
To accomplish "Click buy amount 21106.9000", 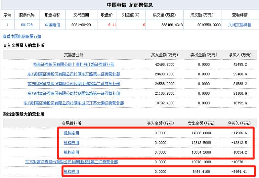I will [164, 93].
